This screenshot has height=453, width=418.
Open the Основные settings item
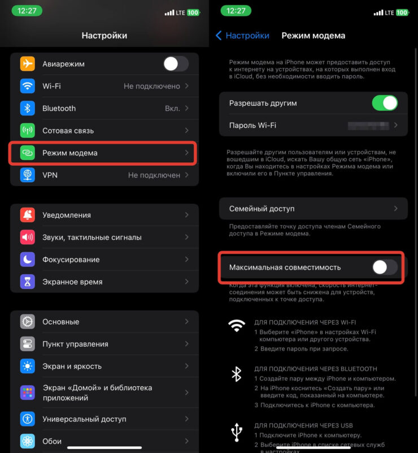tap(104, 322)
